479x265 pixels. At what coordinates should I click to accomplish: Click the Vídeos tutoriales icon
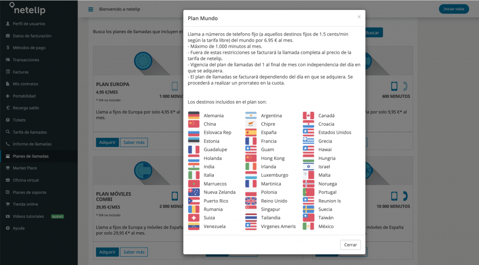click(x=7, y=216)
